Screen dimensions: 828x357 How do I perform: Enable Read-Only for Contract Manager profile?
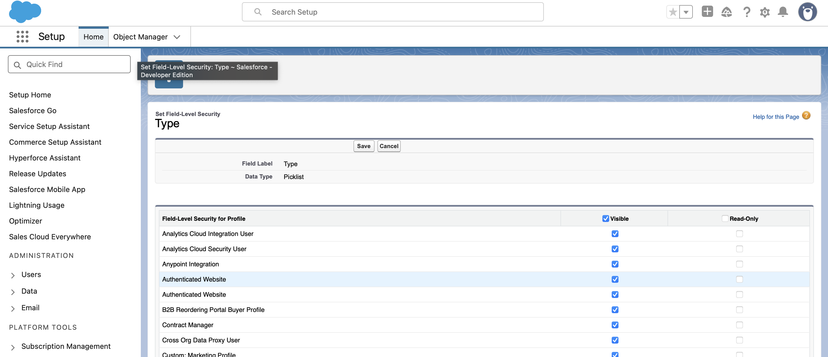[740, 325]
